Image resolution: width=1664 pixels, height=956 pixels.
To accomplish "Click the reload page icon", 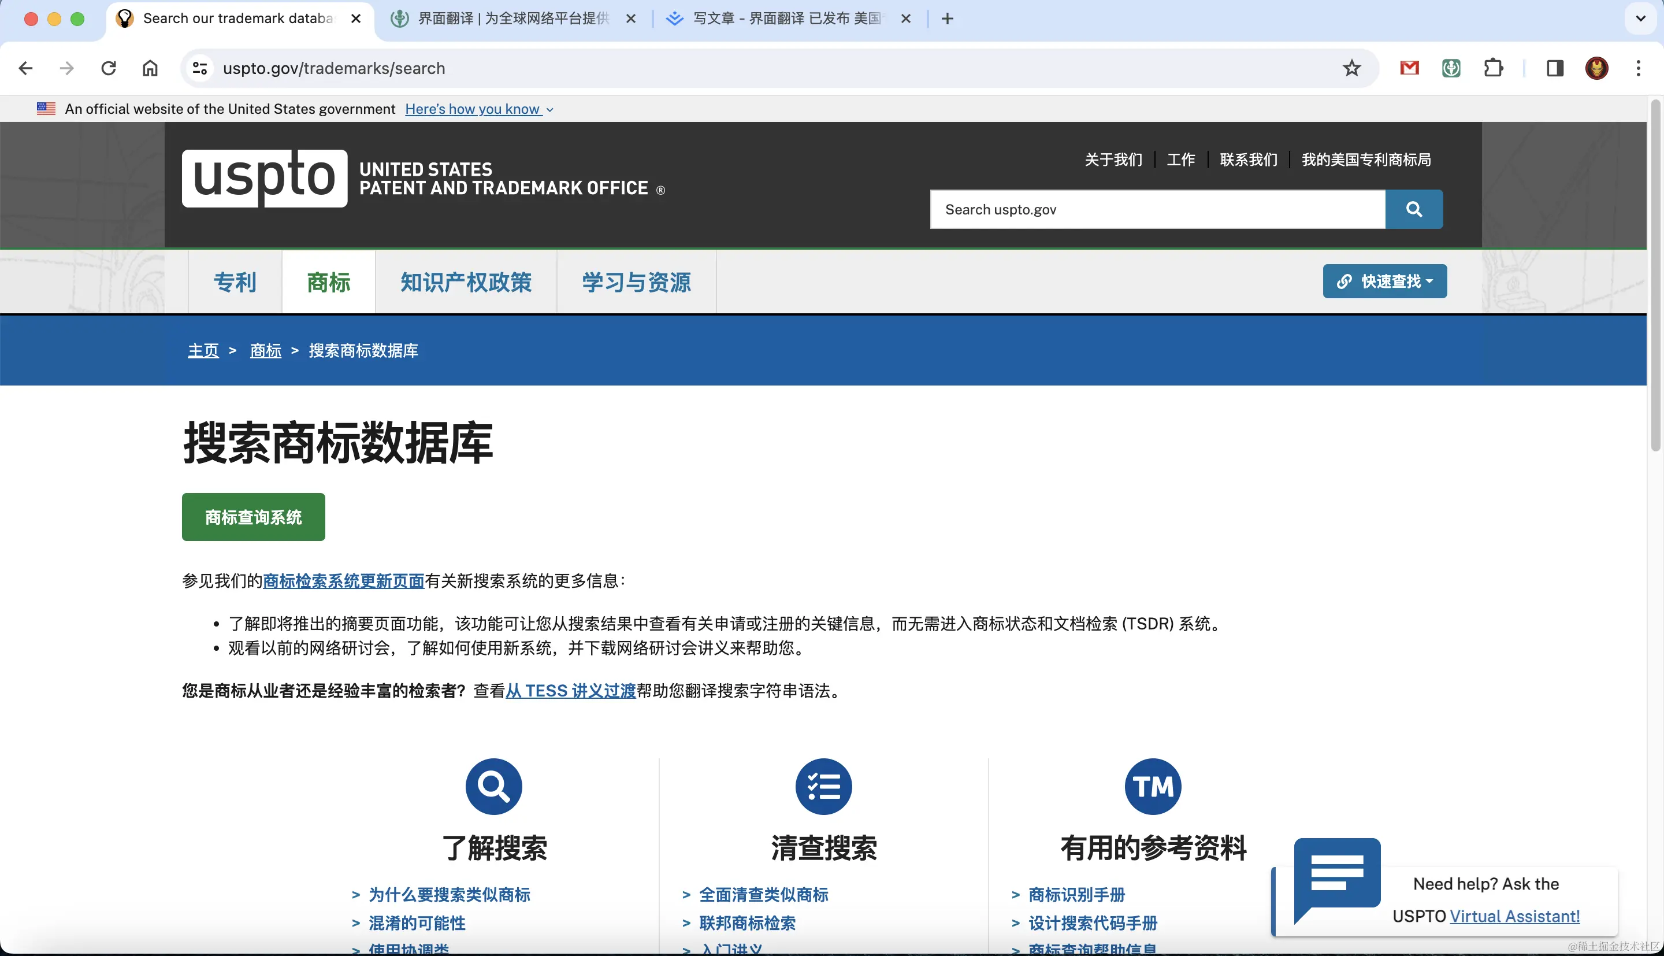I will click(108, 68).
